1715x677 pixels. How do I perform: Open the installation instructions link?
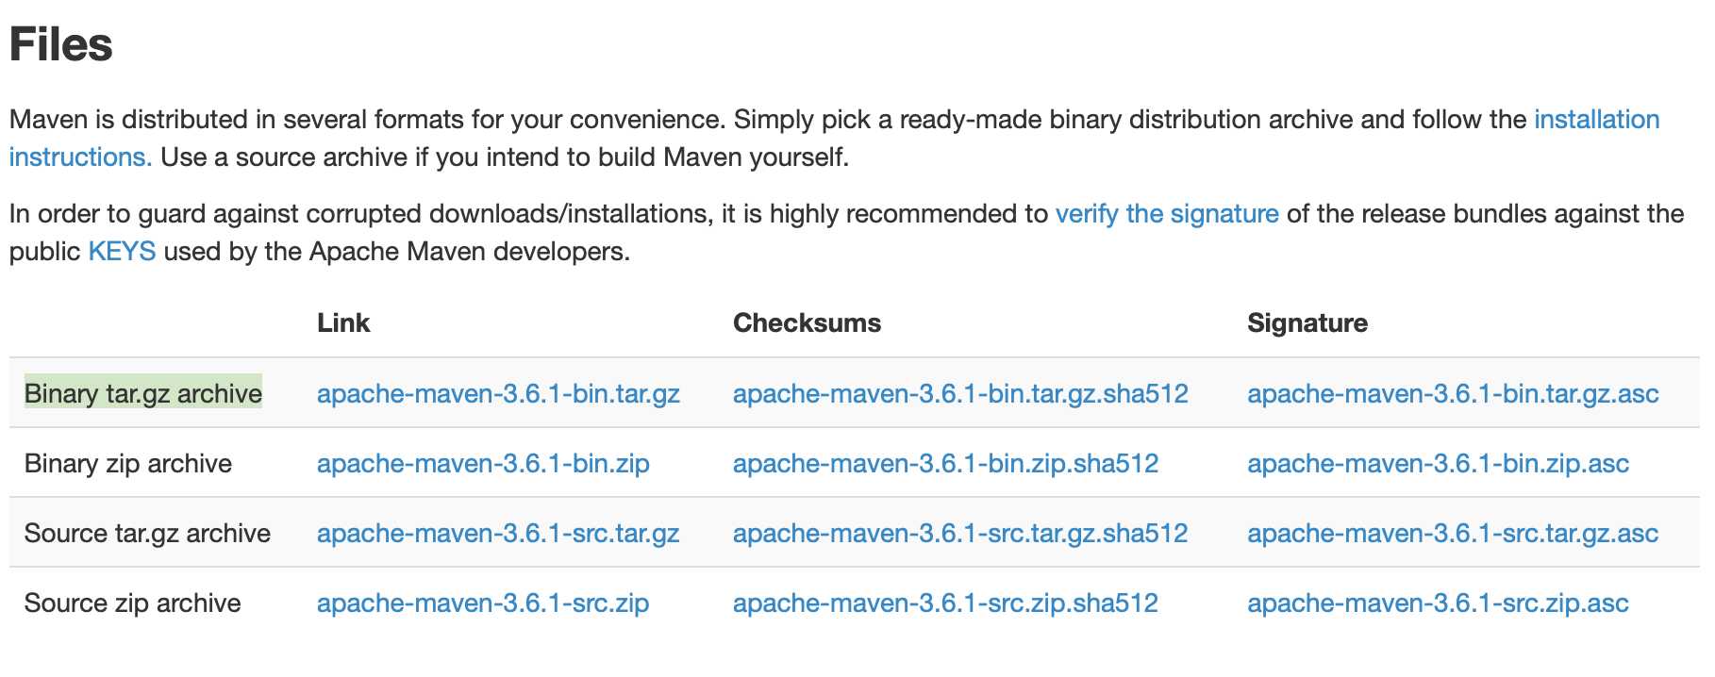(1596, 120)
